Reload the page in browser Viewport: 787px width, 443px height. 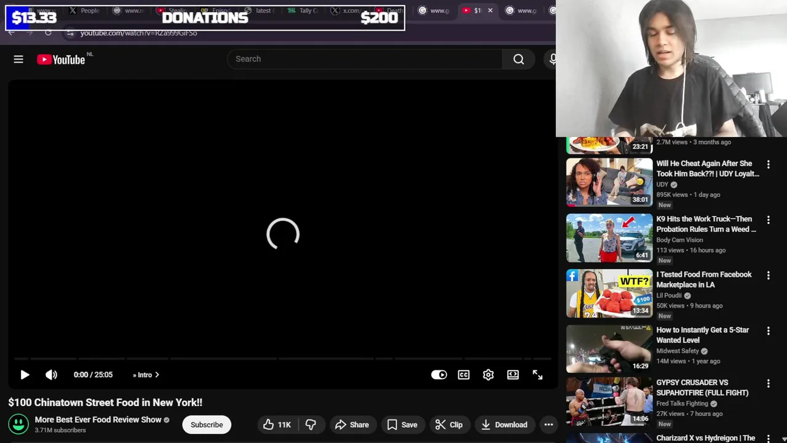48,33
